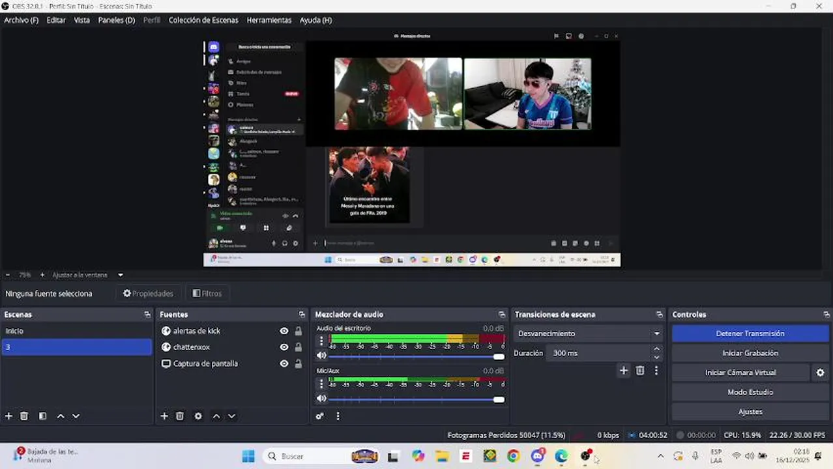
Task: Move scene down using Escenas down arrow
Action: pyautogui.click(x=76, y=416)
